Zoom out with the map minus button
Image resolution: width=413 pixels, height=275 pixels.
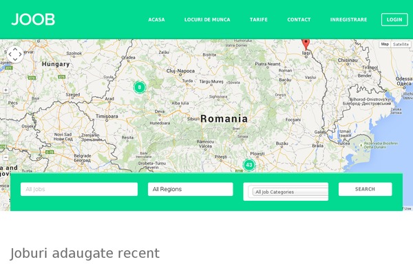pyautogui.click(x=6, y=157)
